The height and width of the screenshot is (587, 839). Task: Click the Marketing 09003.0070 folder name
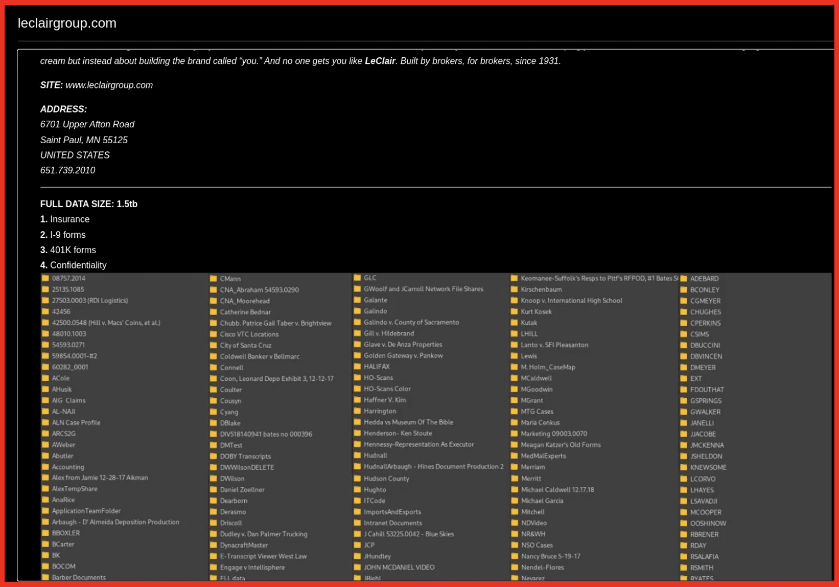click(x=554, y=434)
